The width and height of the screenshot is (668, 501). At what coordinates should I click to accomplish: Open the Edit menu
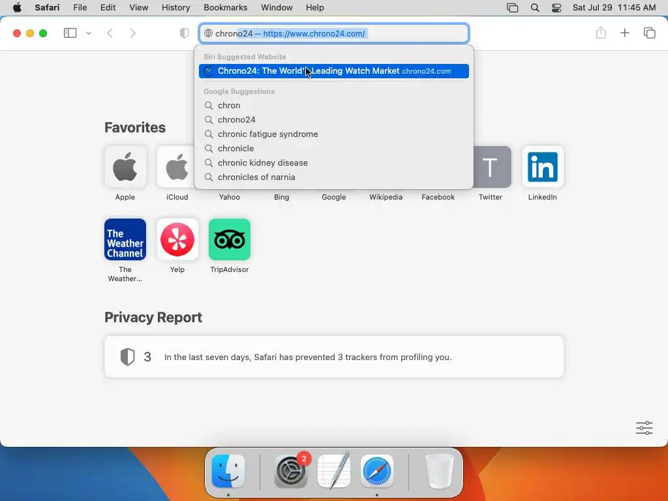point(108,8)
